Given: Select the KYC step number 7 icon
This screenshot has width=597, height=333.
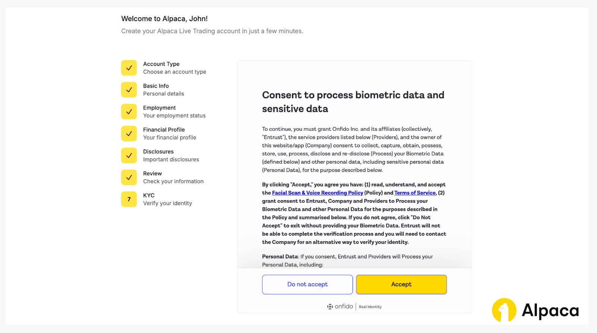Looking at the screenshot, I should [129, 199].
